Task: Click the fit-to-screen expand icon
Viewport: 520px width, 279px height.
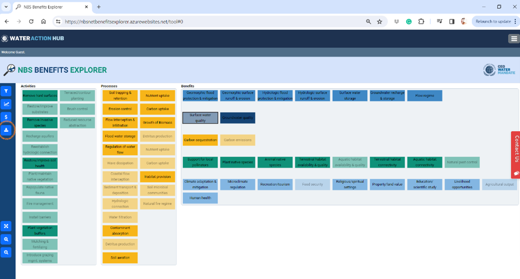Action: 6,226
